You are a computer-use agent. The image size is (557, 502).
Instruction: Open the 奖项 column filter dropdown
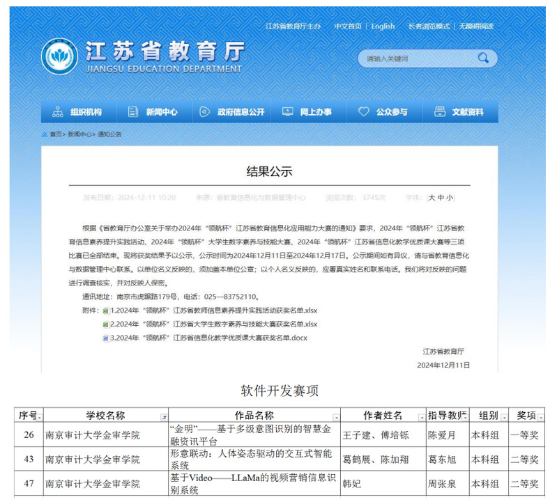[541, 416]
